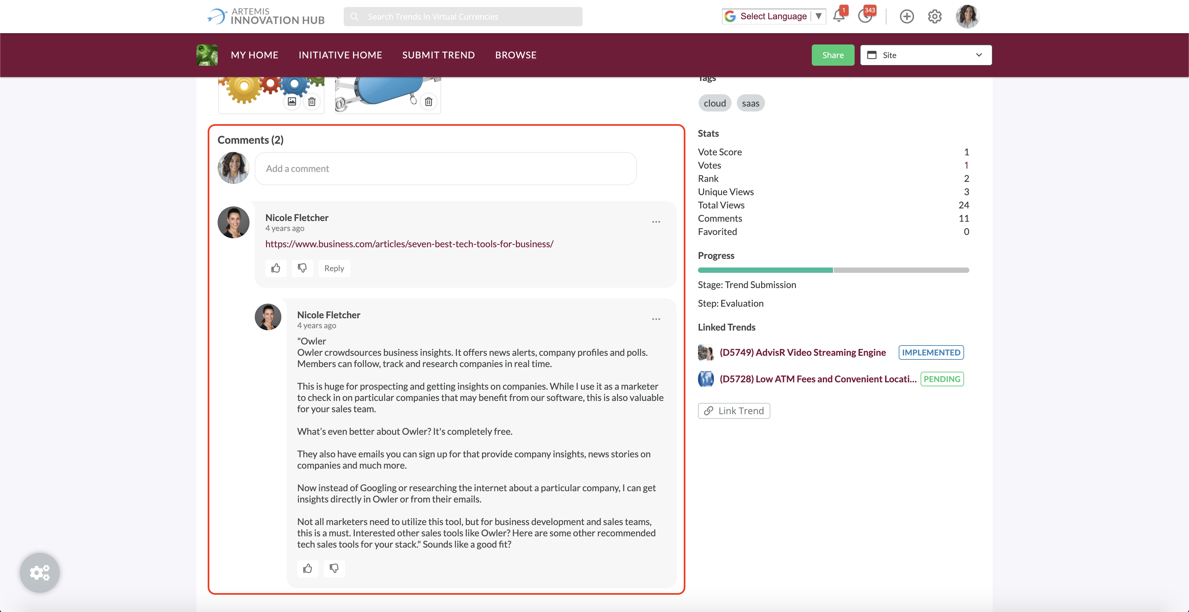
Task: Open the BROWSE menu
Action: [516, 55]
